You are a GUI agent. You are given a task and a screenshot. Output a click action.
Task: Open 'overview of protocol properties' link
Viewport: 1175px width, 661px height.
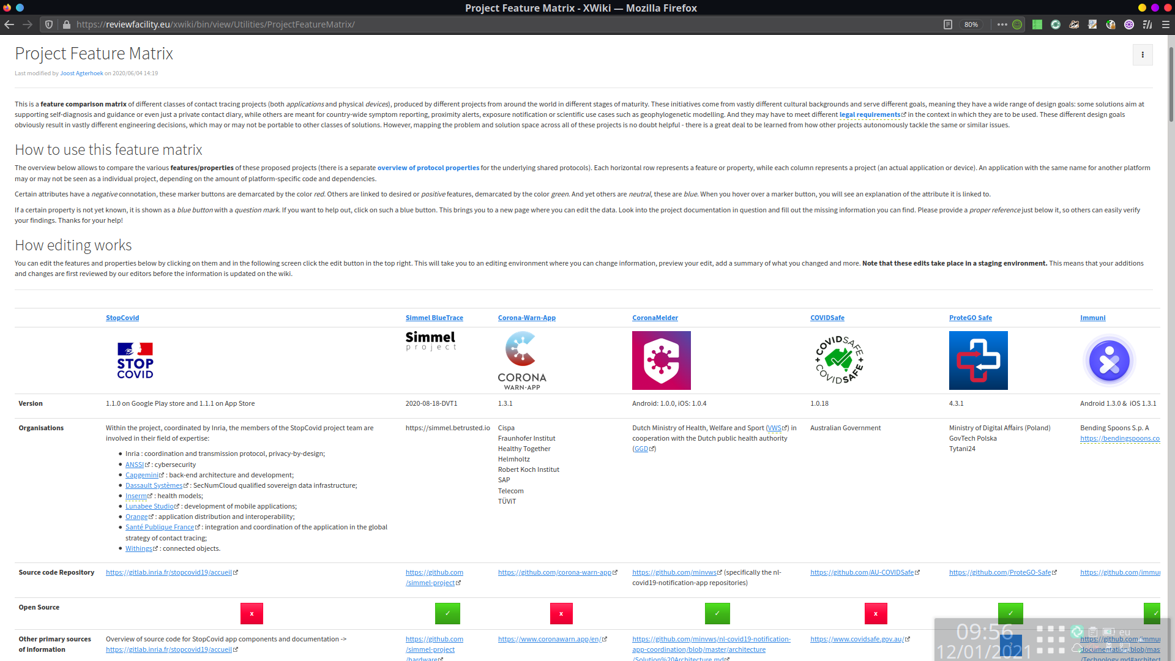[428, 168]
